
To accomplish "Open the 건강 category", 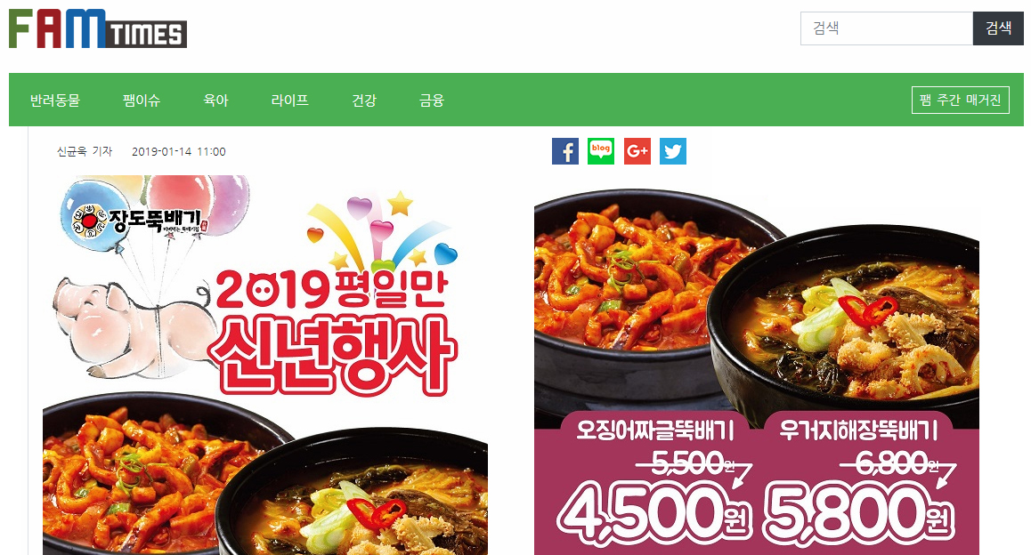I will pos(363,100).
